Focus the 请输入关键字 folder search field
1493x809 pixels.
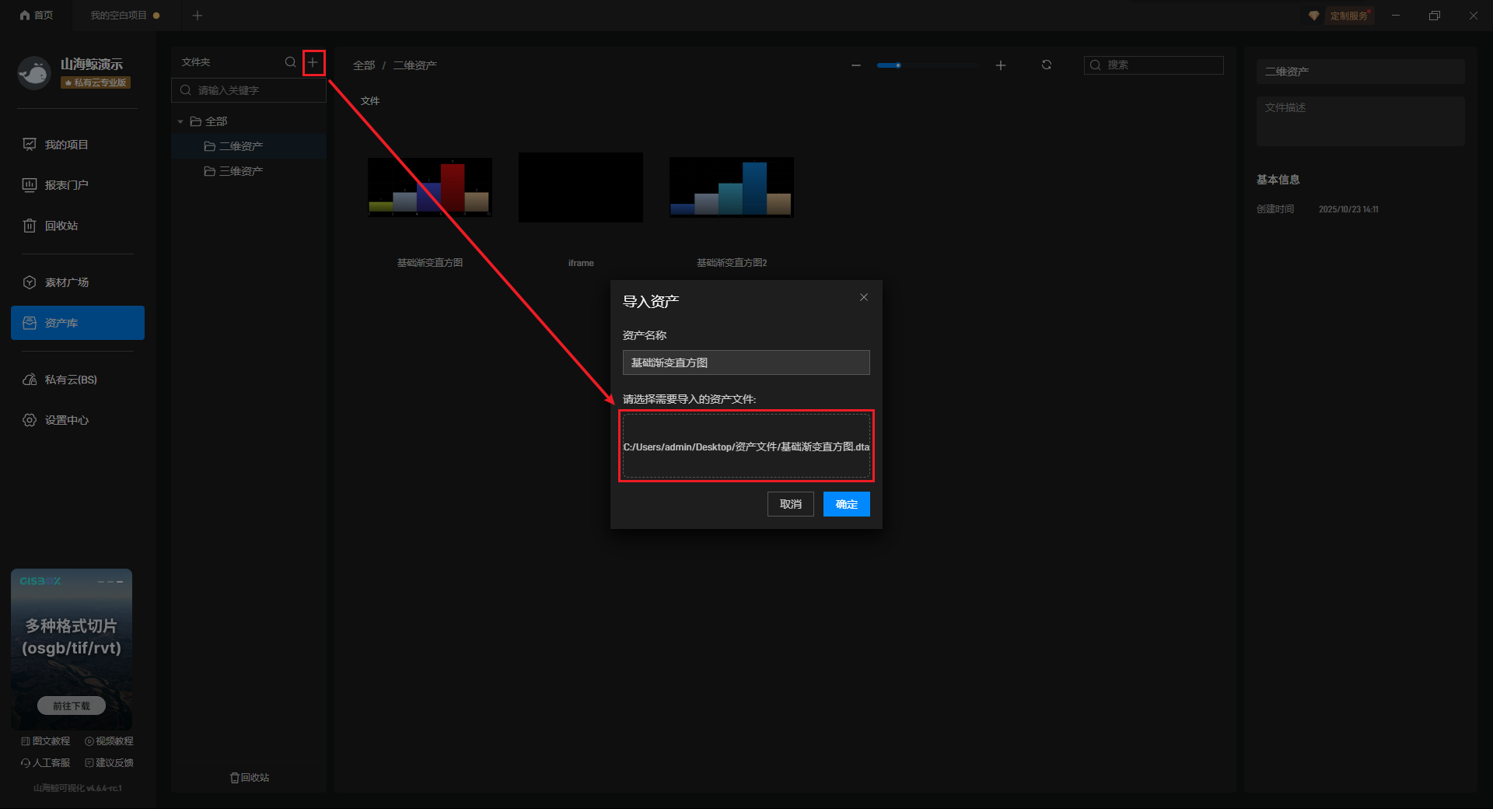[x=249, y=90]
